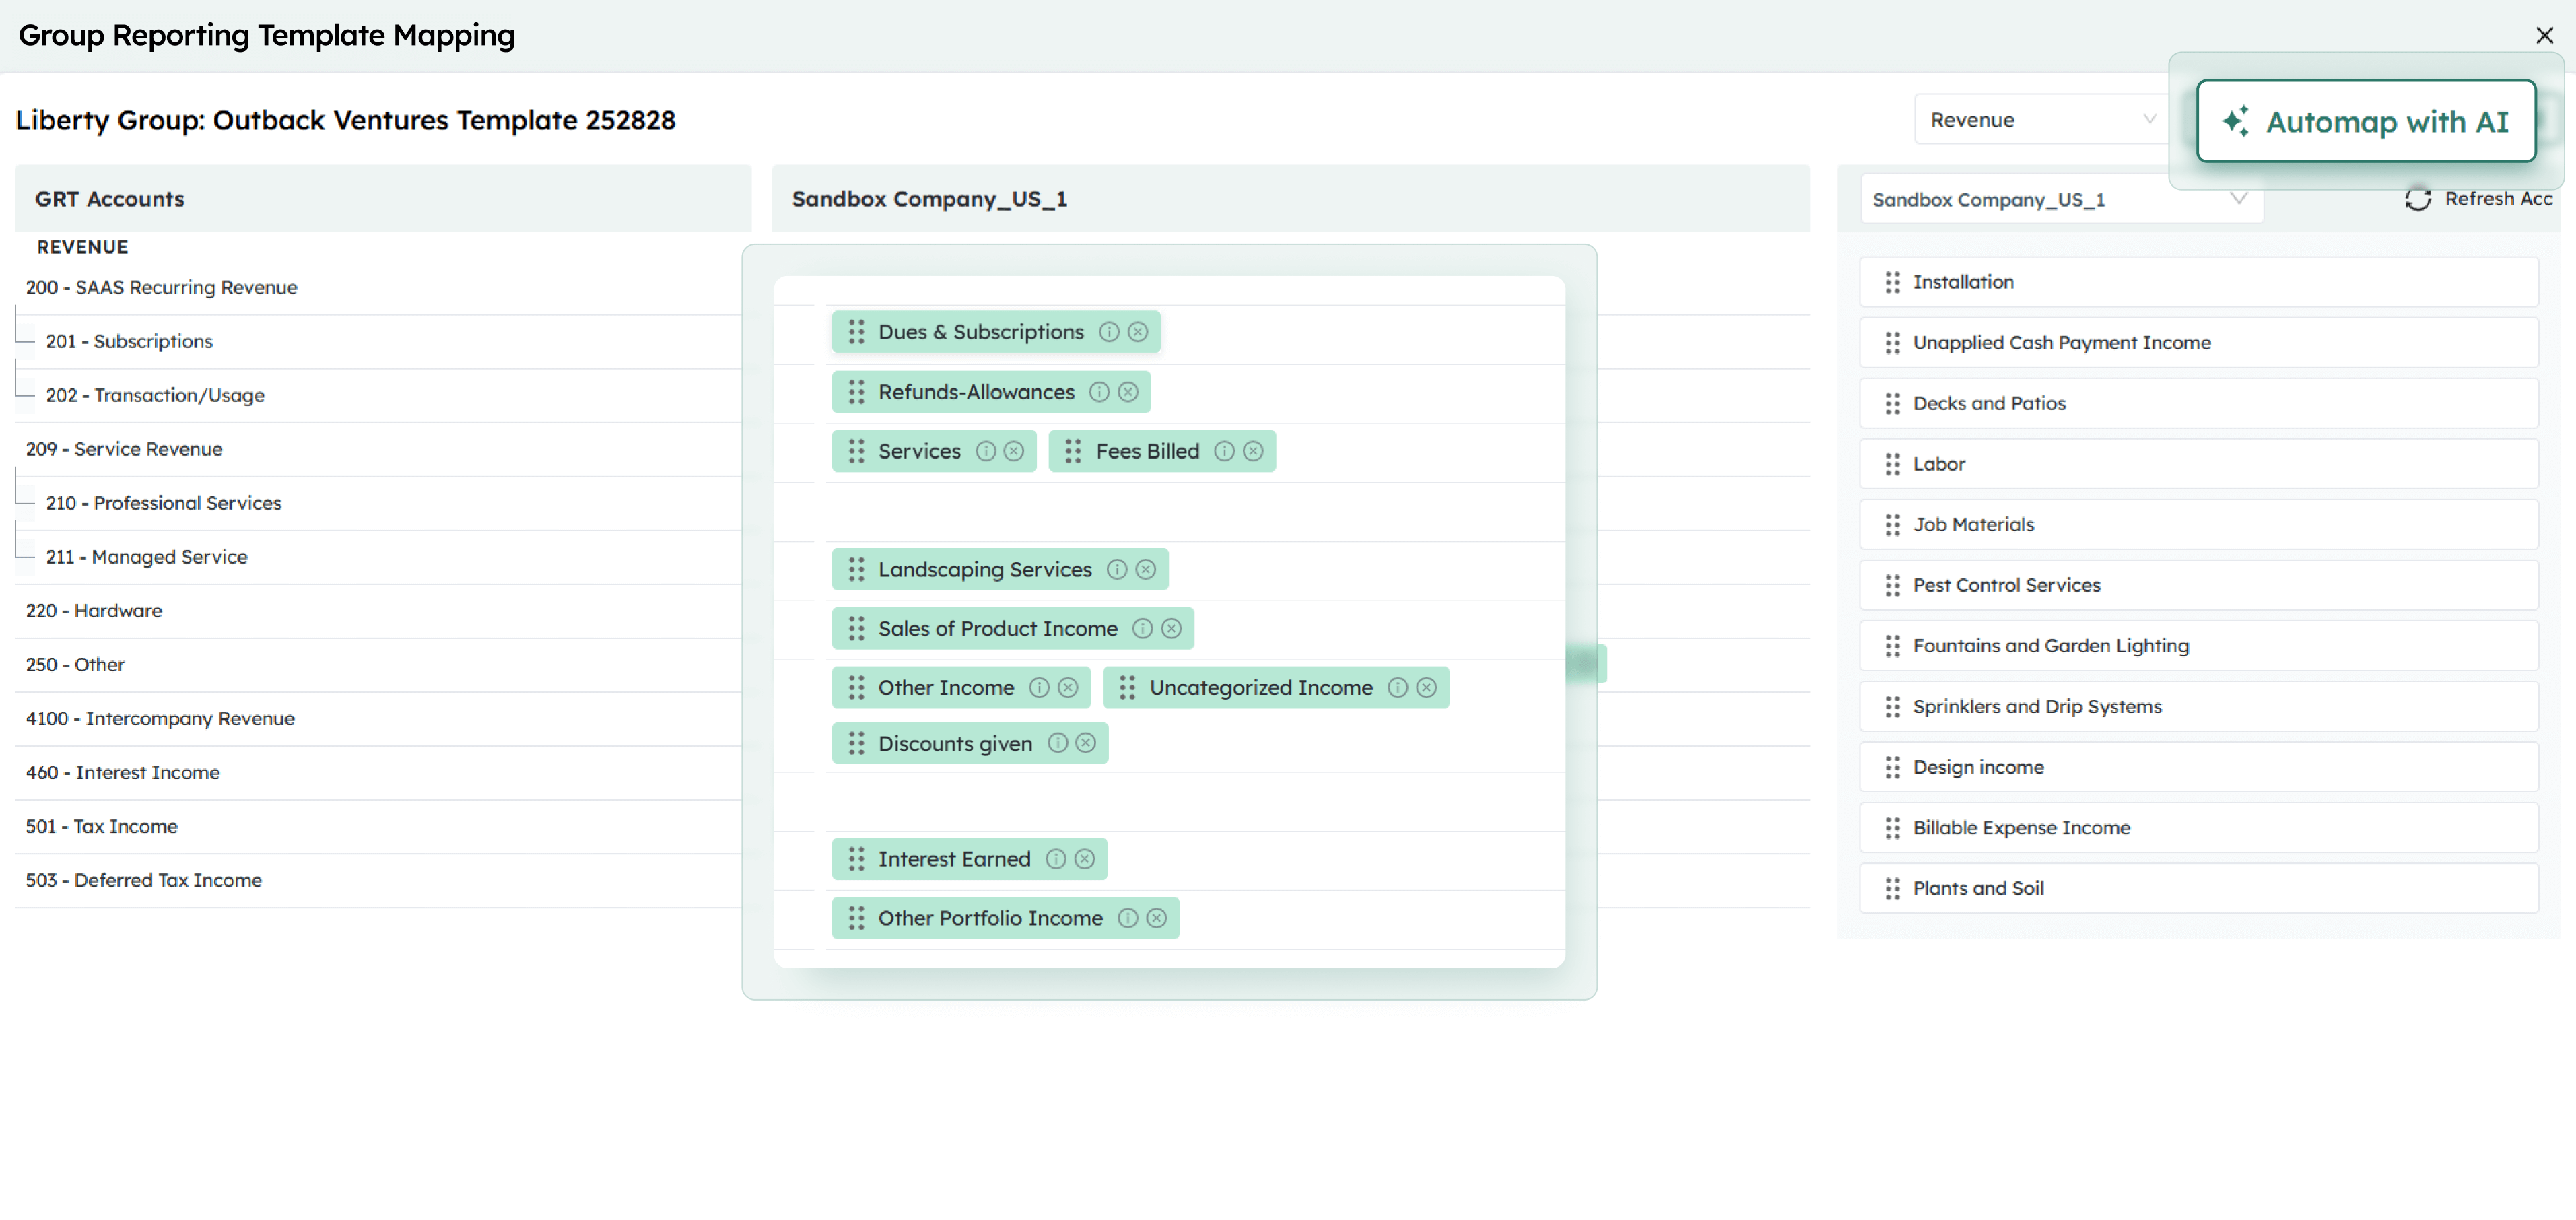The width and height of the screenshot is (2576, 1220).
Task: Click info icon on Services chip
Action: point(986,451)
